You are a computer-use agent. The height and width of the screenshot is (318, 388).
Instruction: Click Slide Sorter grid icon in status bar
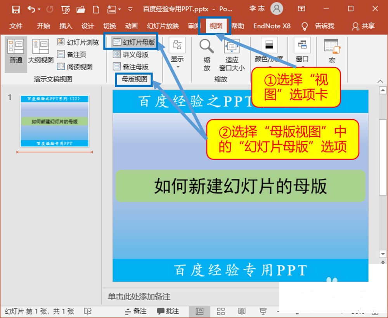click(221, 311)
